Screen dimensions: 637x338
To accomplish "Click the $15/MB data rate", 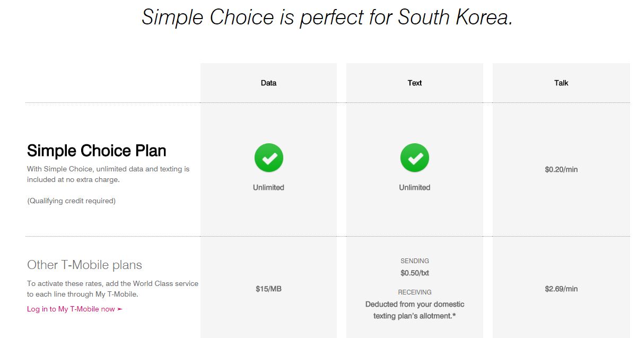I will point(268,289).
